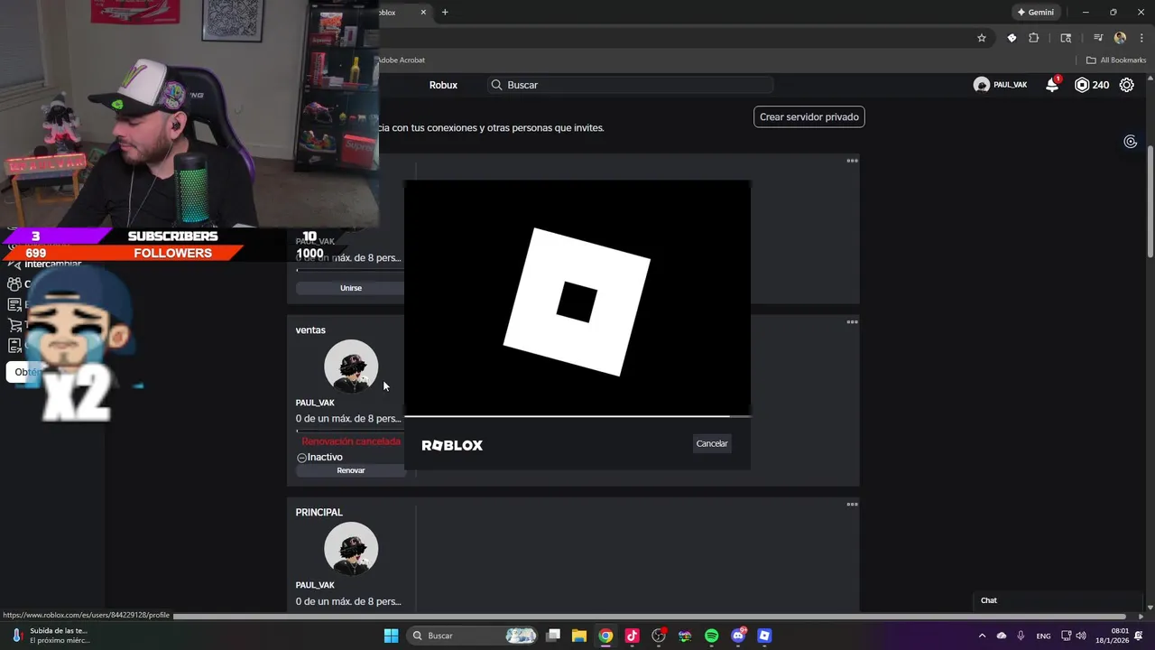Screen dimensions: 1155x650
Task: Open Chrome extensions puzzle icon
Action: click(1034, 38)
